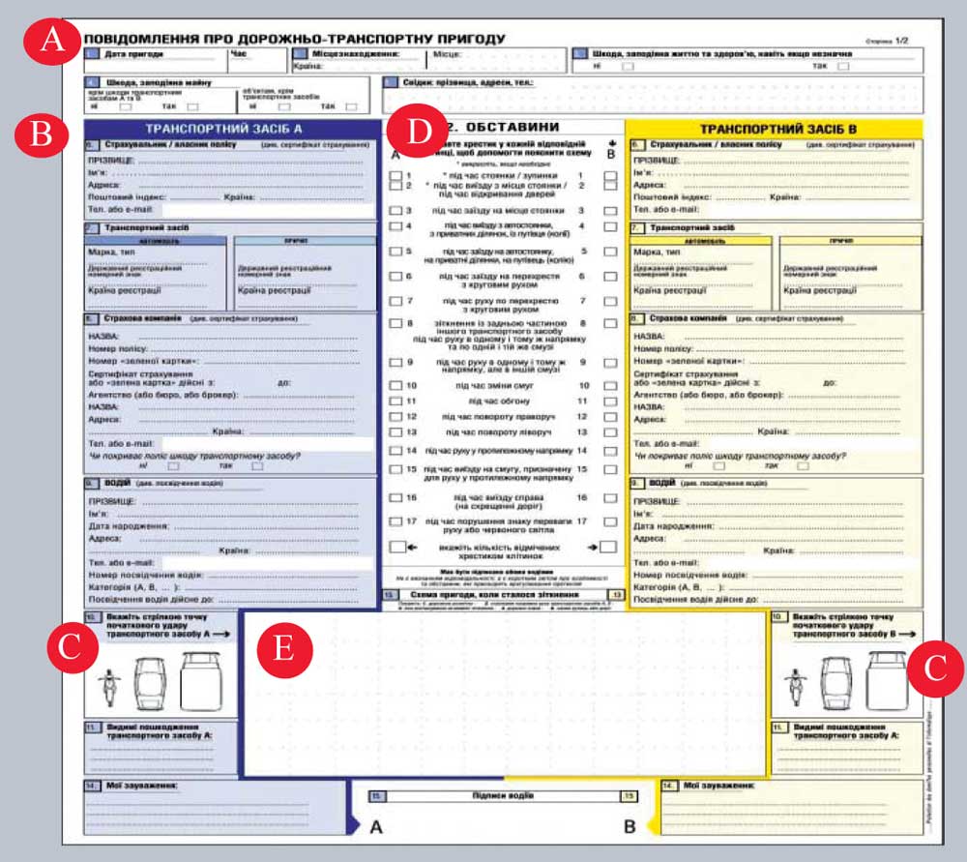Screen dimensions: 967x862
Task: Click the vehicle B visible damage lines
Action: pyautogui.click(x=840, y=758)
